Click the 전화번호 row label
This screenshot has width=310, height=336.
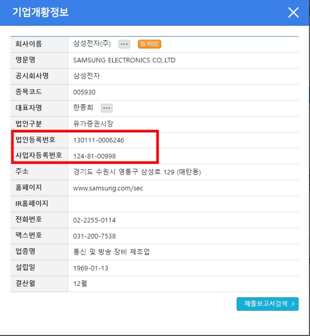click(x=28, y=219)
